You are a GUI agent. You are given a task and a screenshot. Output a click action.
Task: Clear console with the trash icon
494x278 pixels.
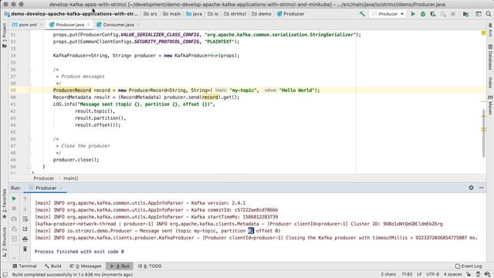(25, 249)
